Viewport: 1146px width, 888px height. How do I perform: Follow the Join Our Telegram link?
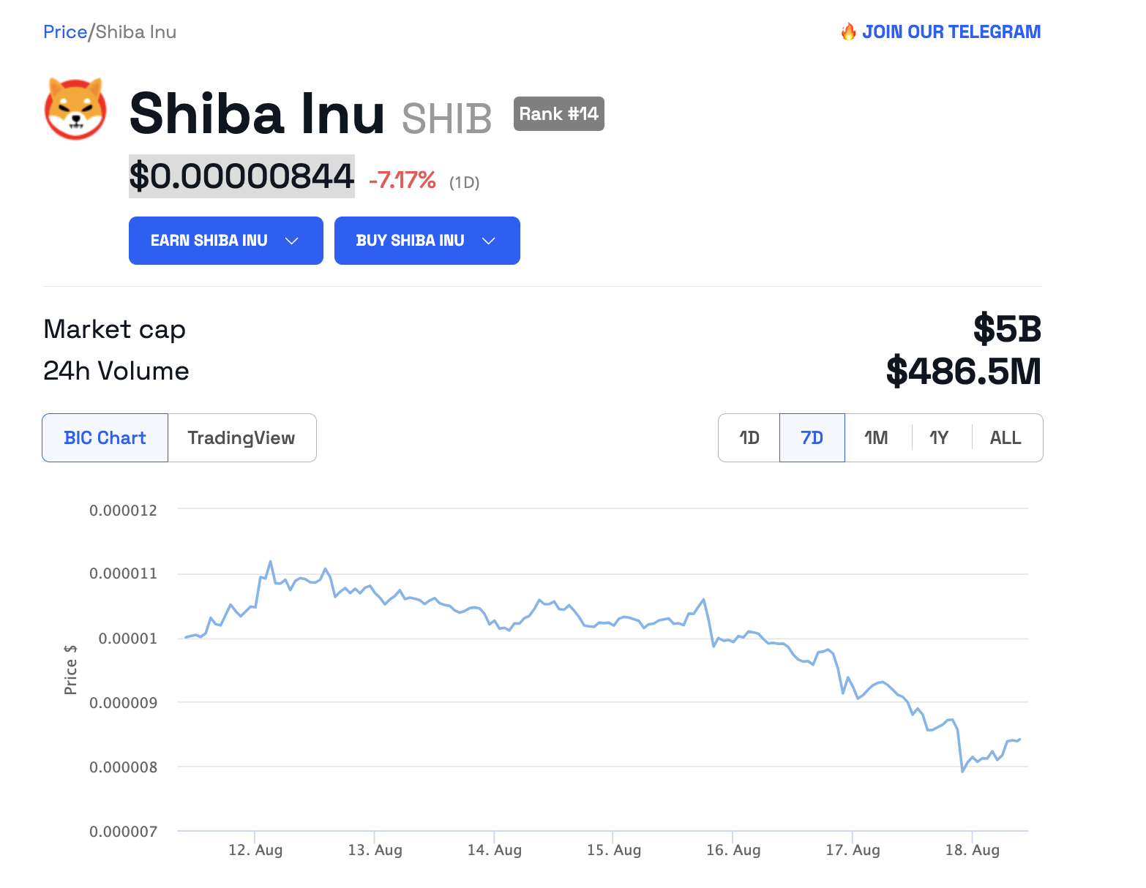951,32
